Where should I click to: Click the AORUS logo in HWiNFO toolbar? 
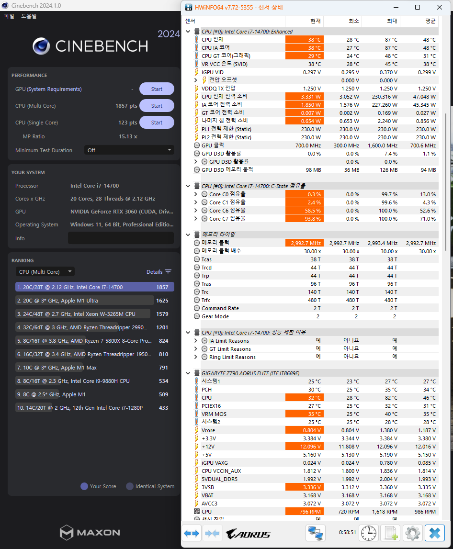[249, 534]
